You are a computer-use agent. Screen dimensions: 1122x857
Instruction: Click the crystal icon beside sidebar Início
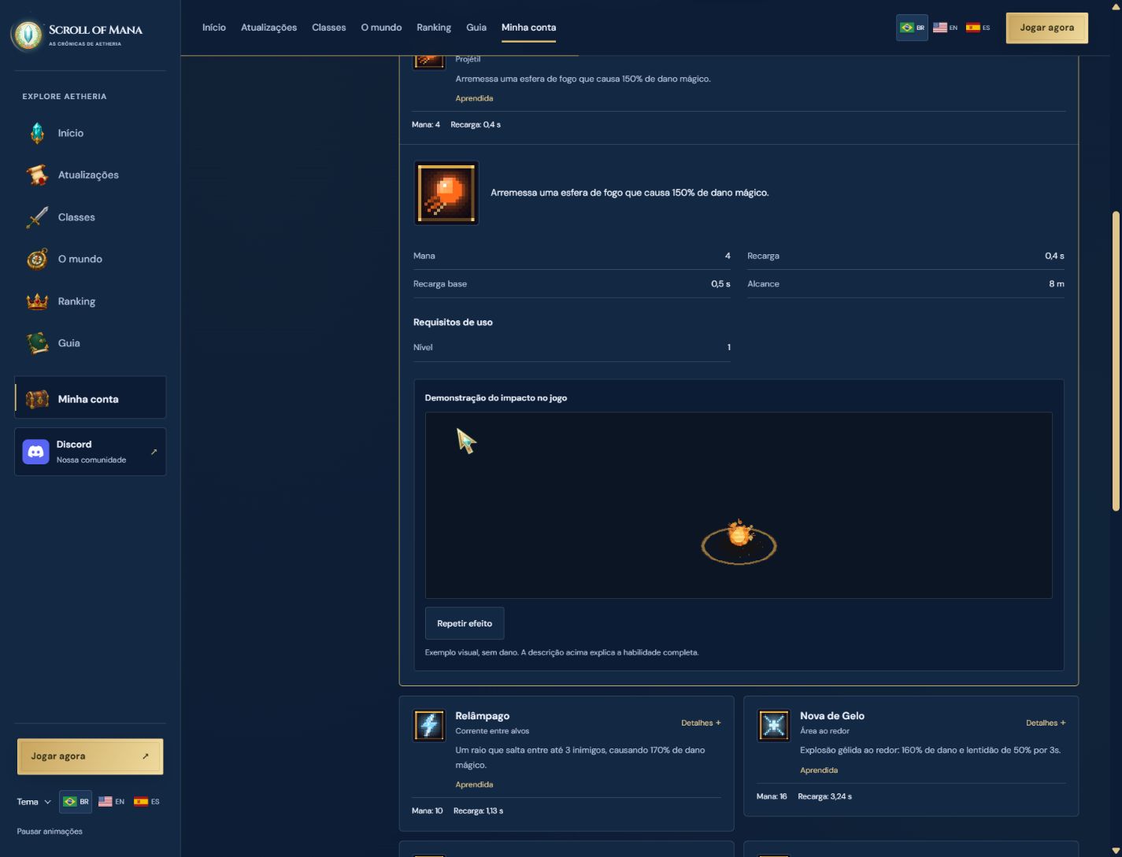click(x=37, y=133)
